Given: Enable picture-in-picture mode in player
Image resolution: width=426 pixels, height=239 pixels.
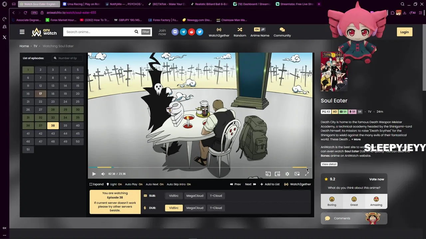Looking at the screenshot, I should [x=297, y=174].
